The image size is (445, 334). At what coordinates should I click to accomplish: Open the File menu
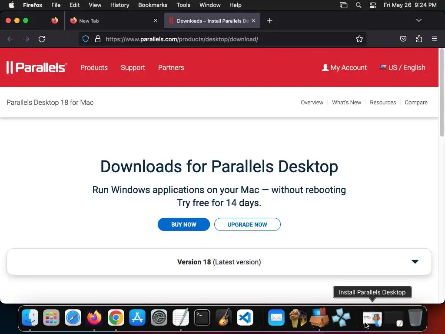click(x=56, y=5)
